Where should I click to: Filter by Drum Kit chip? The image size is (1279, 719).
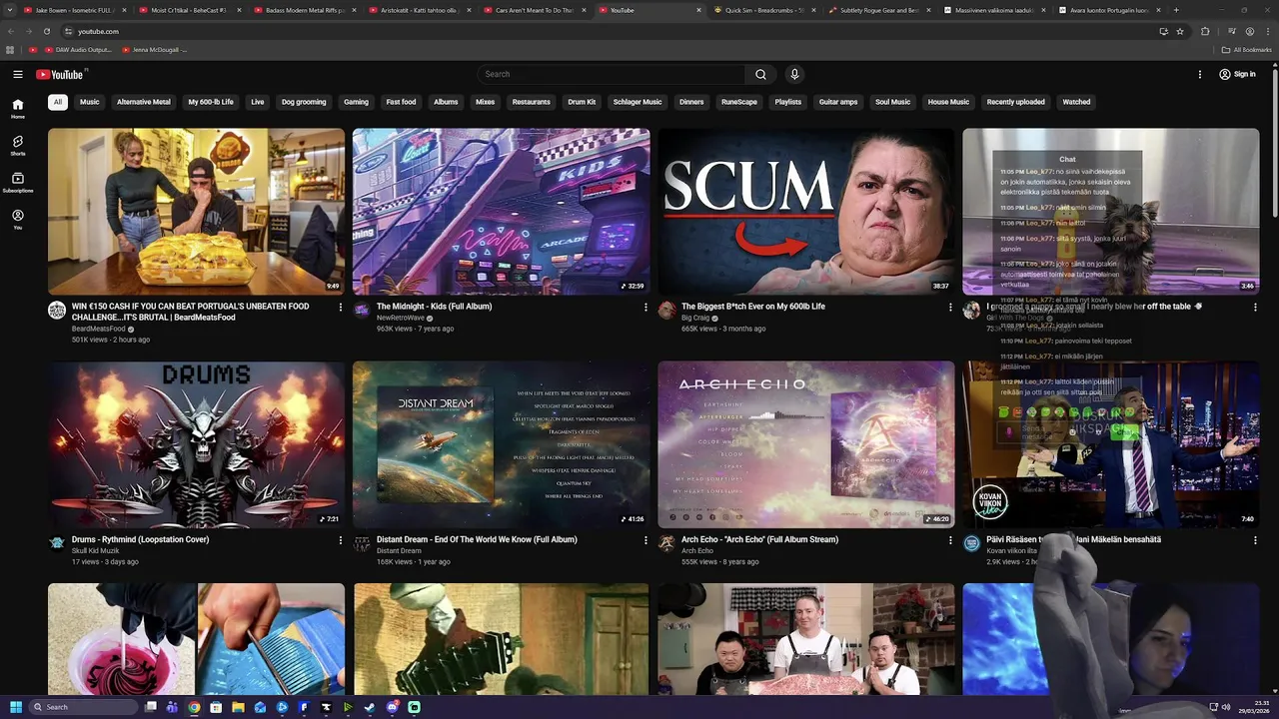pos(582,102)
